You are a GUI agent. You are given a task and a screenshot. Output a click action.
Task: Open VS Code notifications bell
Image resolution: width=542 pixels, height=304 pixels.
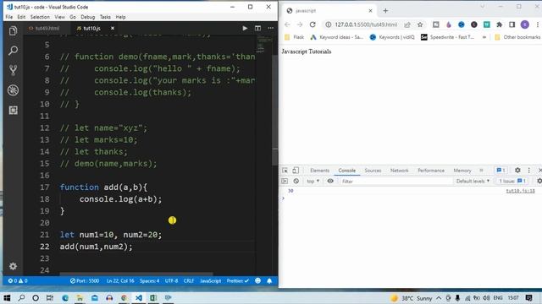tap(269, 281)
